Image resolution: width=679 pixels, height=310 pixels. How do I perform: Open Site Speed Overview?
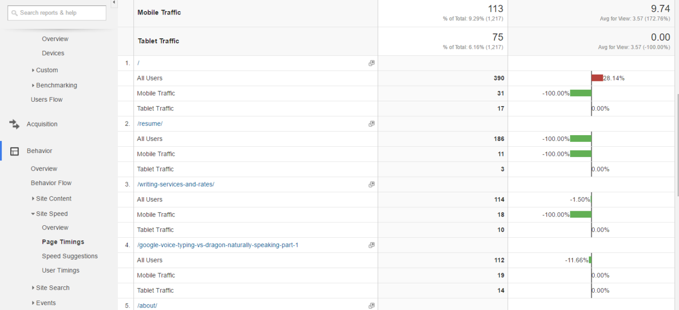coord(55,227)
